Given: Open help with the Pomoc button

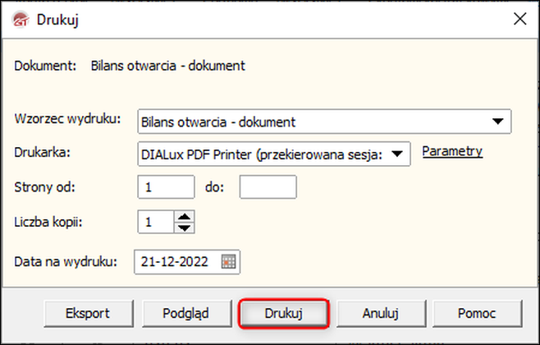Looking at the screenshot, I should tap(478, 313).
